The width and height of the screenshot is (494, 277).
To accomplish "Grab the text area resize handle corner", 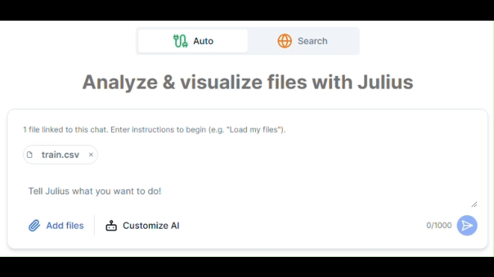I will click(x=474, y=204).
